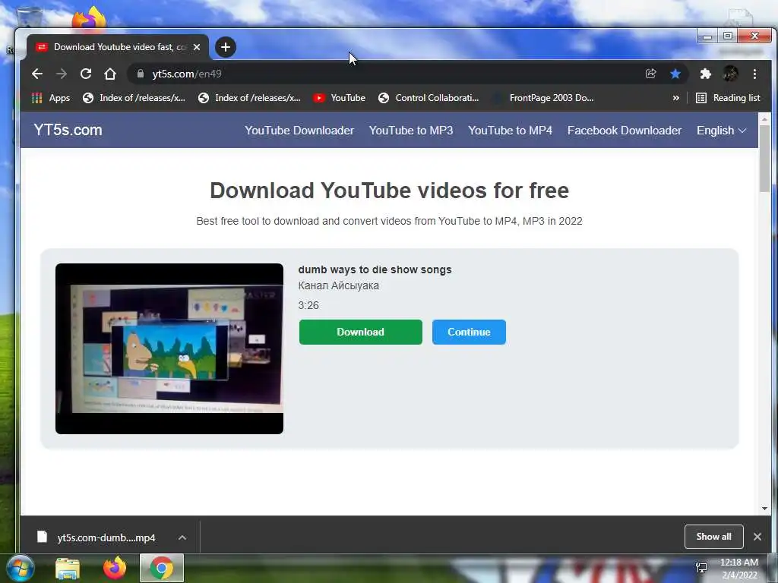The image size is (778, 583).
Task: Expand the English language dropdown
Action: [722, 131]
